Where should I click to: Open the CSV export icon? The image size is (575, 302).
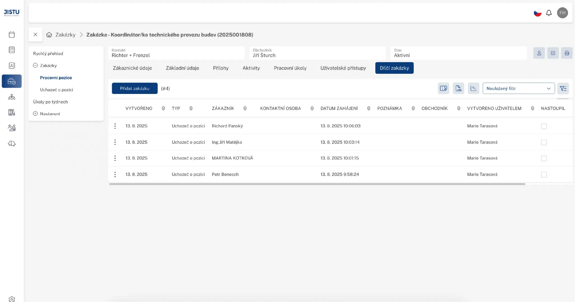coord(458,88)
